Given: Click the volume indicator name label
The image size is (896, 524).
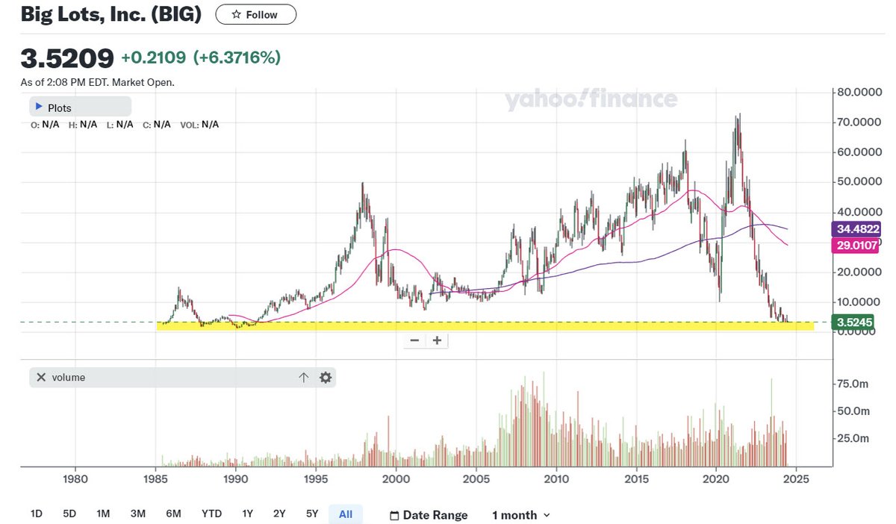Looking at the screenshot, I should 69,378.
